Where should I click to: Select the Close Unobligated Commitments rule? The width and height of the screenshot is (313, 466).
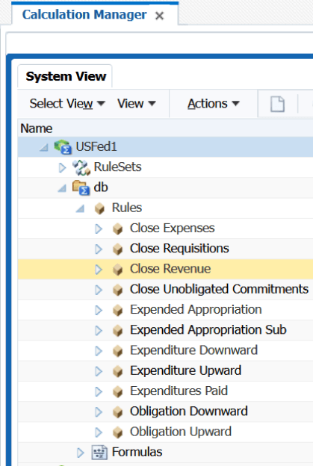219,289
